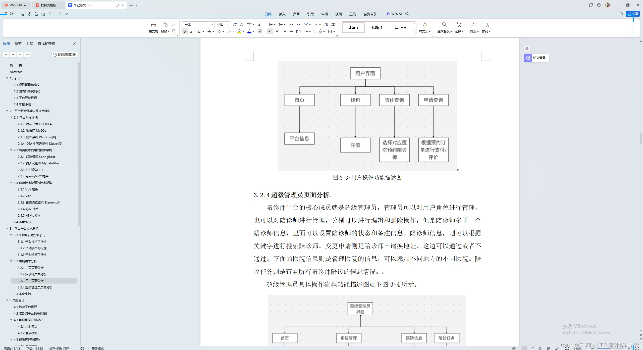Toggle italic formatting

[x=192, y=31]
